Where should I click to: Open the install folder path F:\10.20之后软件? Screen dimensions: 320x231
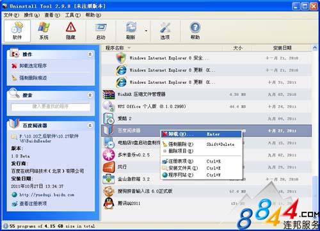click(x=49, y=138)
